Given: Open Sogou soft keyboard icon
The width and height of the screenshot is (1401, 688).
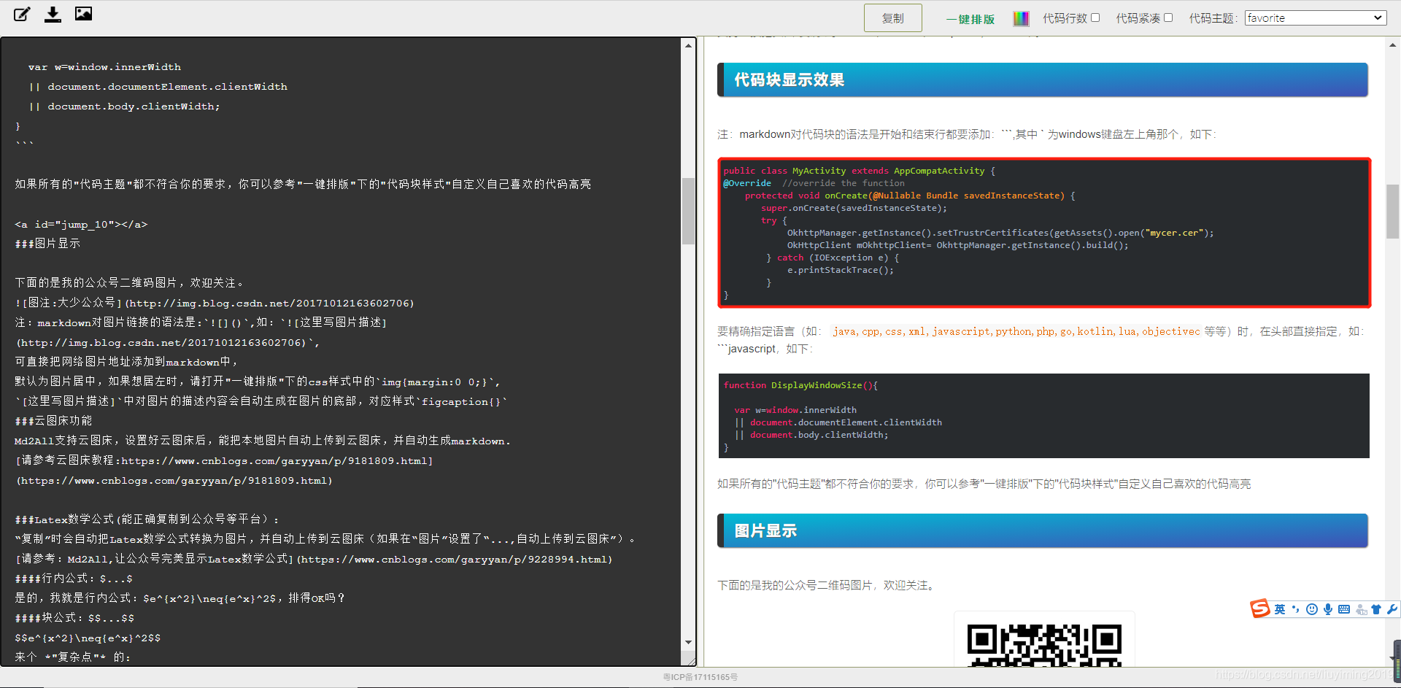Looking at the screenshot, I should (x=1344, y=609).
